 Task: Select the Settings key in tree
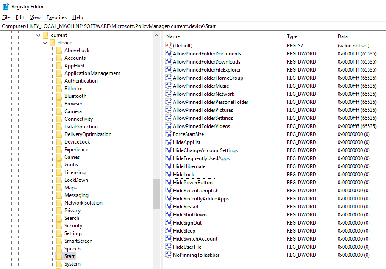click(x=73, y=233)
